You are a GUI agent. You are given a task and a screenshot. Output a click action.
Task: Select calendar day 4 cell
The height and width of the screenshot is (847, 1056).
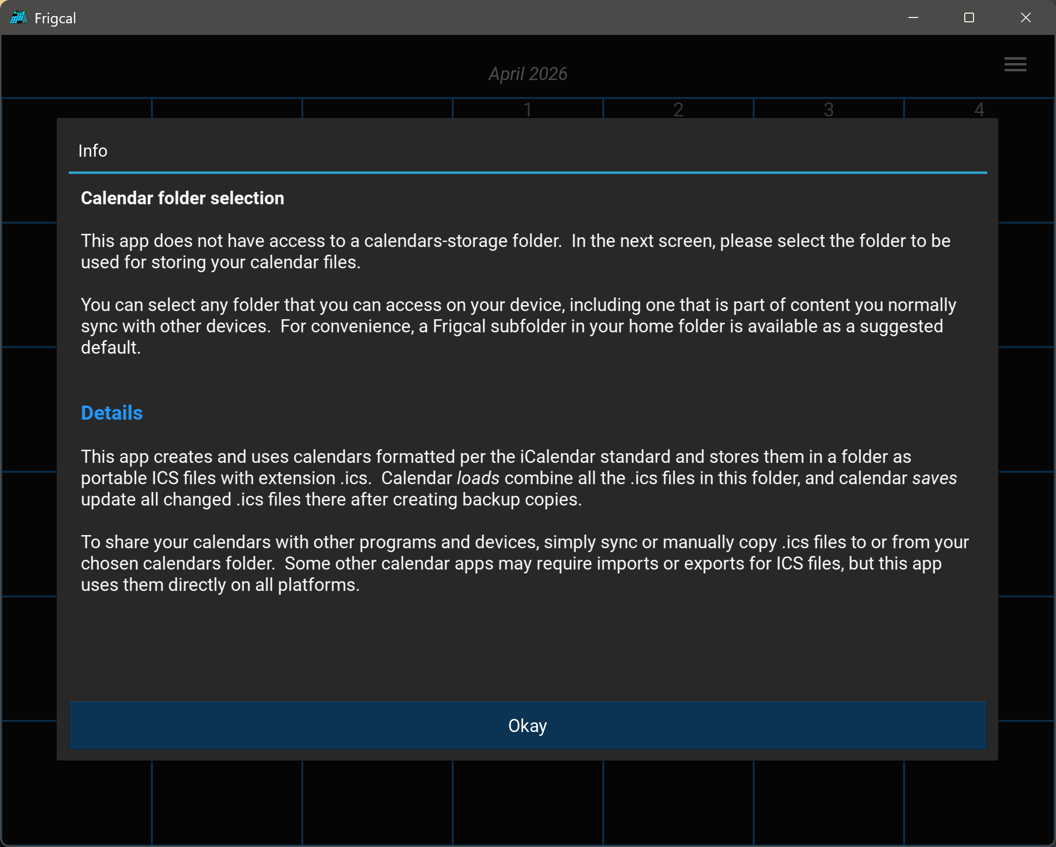(x=979, y=109)
